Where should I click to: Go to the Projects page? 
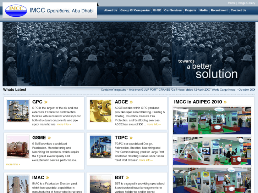click(191, 10)
